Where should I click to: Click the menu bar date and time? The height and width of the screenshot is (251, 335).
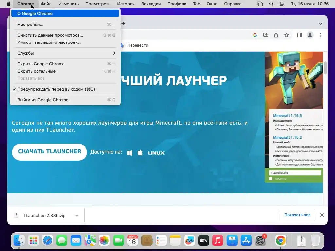[309, 4]
